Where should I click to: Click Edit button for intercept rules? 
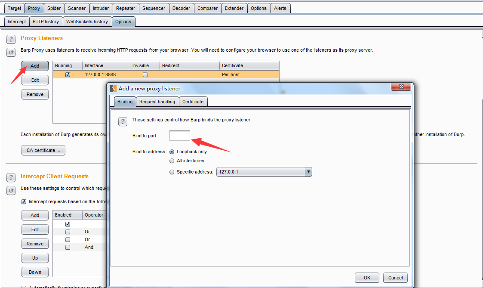click(x=35, y=229)
